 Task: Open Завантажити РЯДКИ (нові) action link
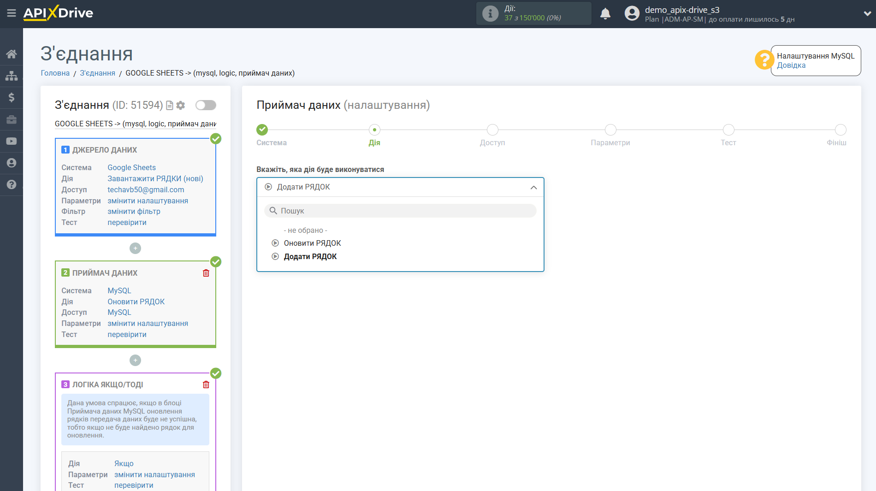pyautogui.click(x=155, y=179)
